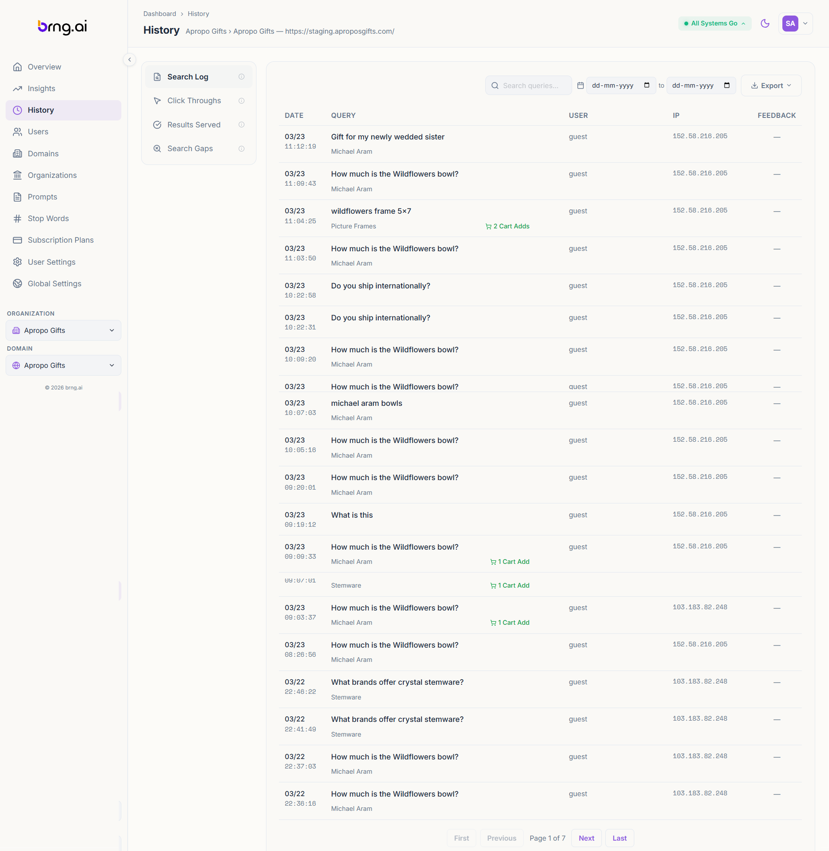Go to Overview in the sidebar
Viewport: 829px width, 851px height.
click(x=63, y=67)
